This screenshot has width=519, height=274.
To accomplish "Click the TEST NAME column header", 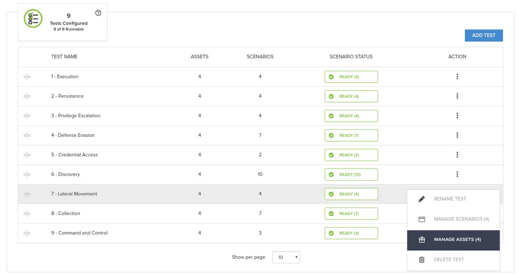I will 64,57.
